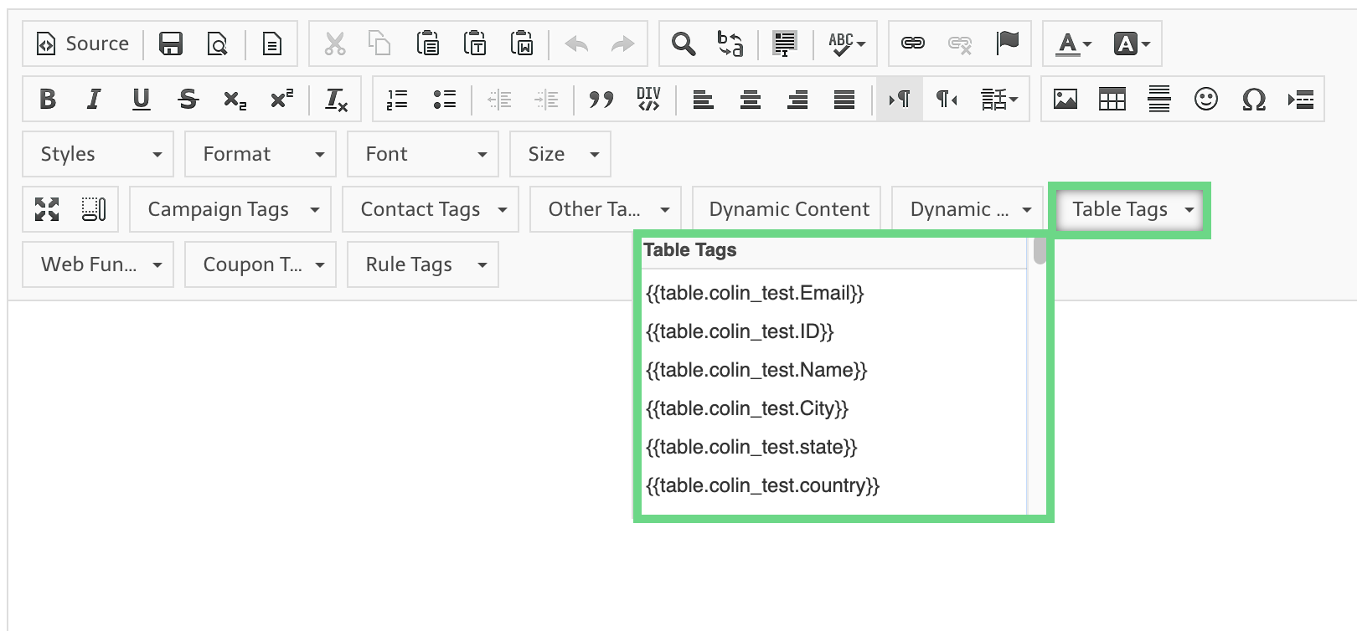
Task: Choose {{table.colin_test.City}} from the list
Action: coord(747,408)
